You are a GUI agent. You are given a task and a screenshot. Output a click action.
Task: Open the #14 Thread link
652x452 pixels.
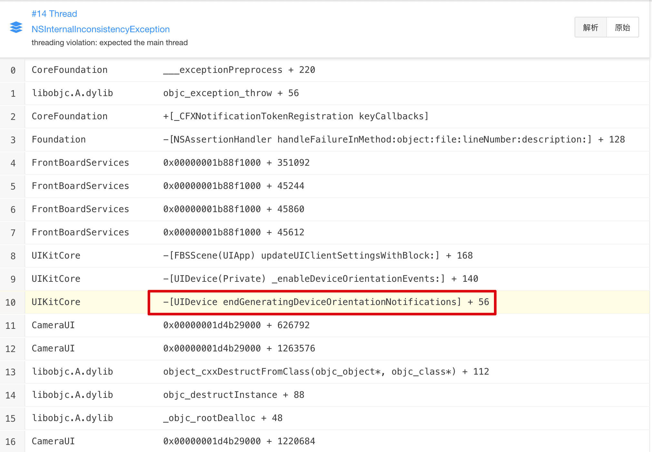54,14
